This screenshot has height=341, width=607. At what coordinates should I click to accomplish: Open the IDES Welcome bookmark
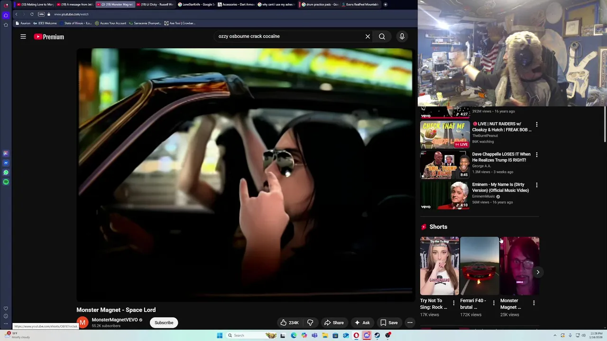point(45,23)
